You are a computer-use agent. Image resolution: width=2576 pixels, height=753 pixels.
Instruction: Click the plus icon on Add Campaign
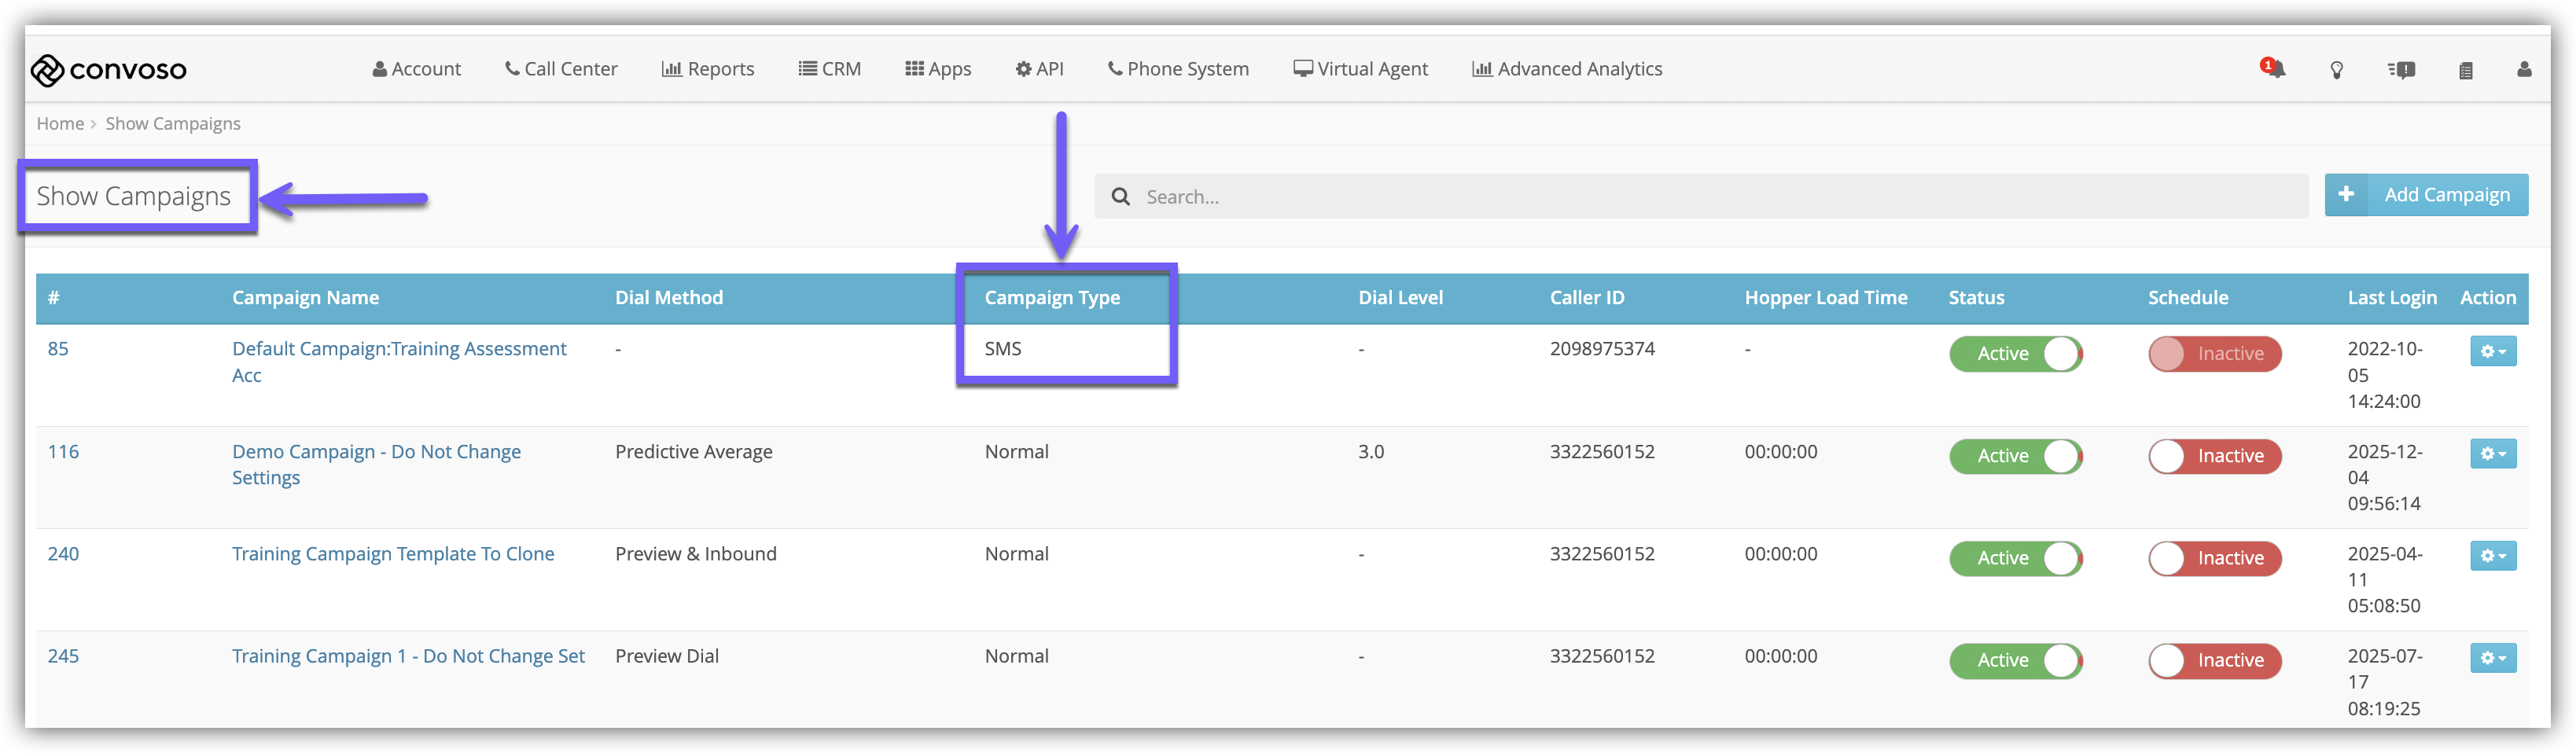[x=2346, y=195]
